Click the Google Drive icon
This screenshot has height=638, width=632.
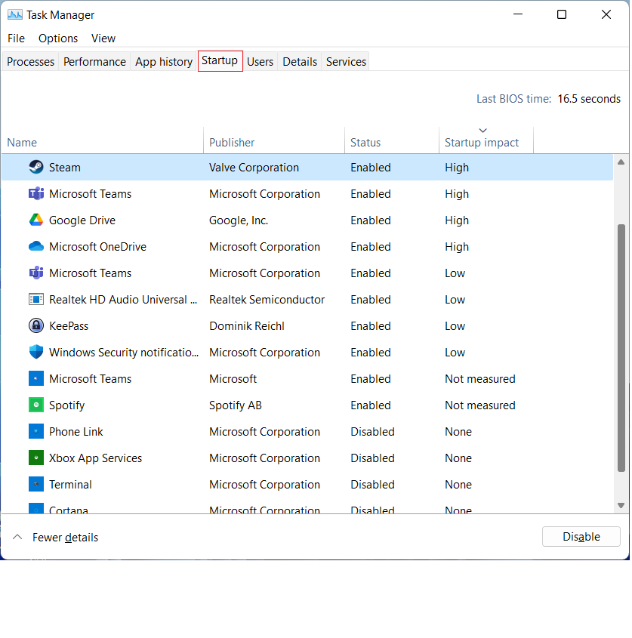click(x=36, y=220)
